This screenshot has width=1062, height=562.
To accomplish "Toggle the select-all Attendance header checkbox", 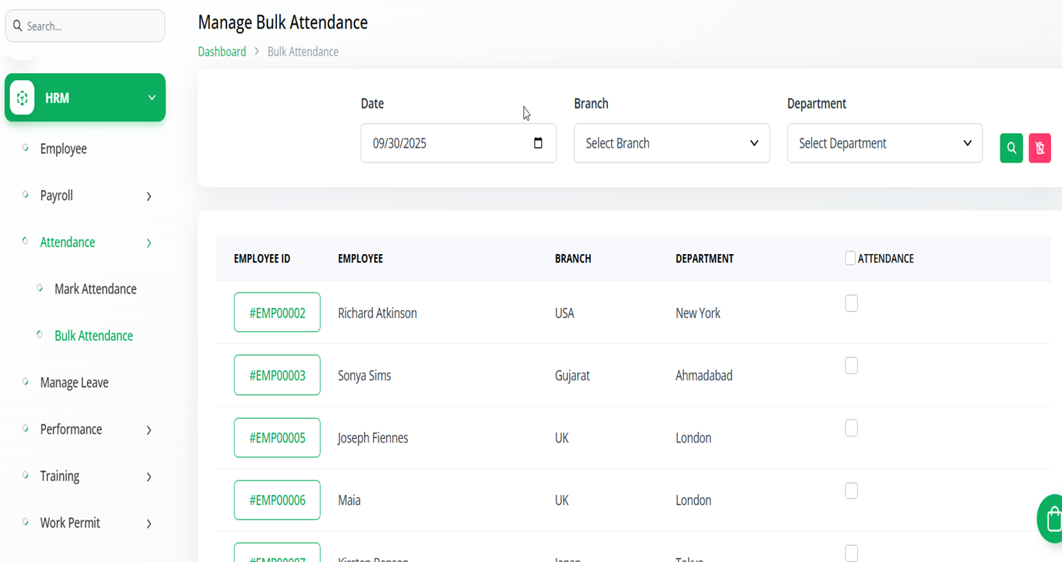I will pyautogui.click(x=850, y=258).
